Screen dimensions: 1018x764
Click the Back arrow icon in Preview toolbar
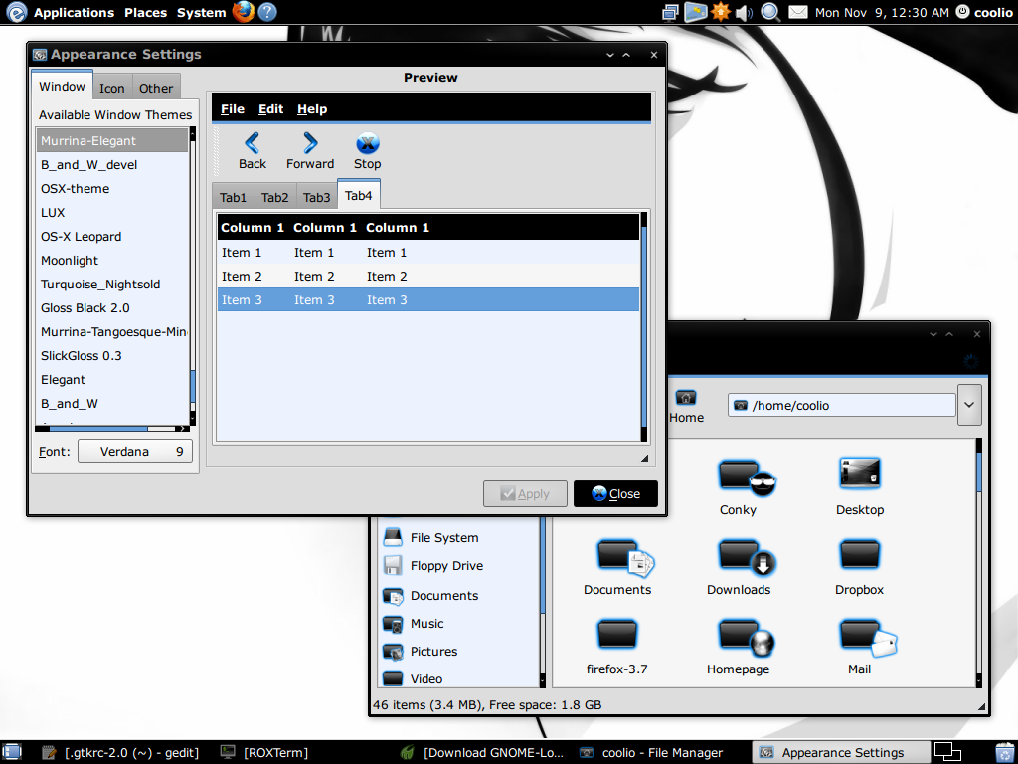(252, 143)
